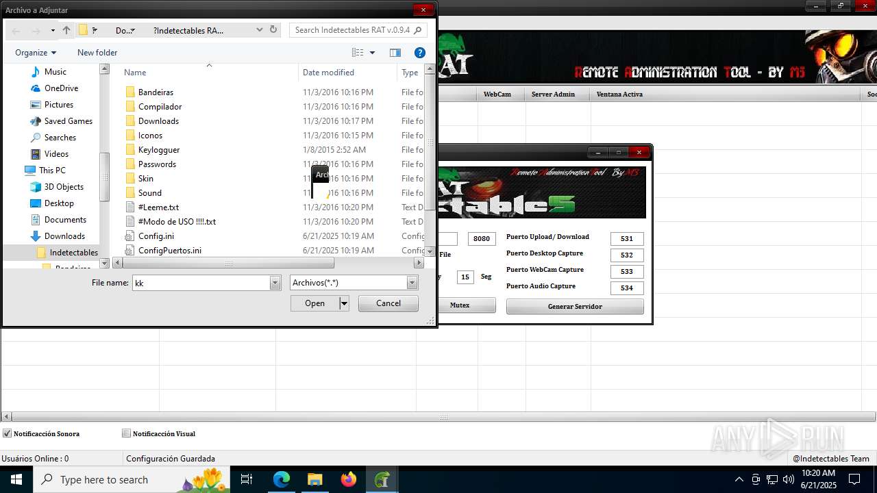Select Searches in navigation pane
877x493 pixels.
(x=60, y=138)
